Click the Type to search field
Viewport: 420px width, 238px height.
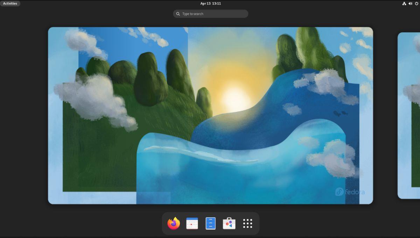tap(210, 14)
